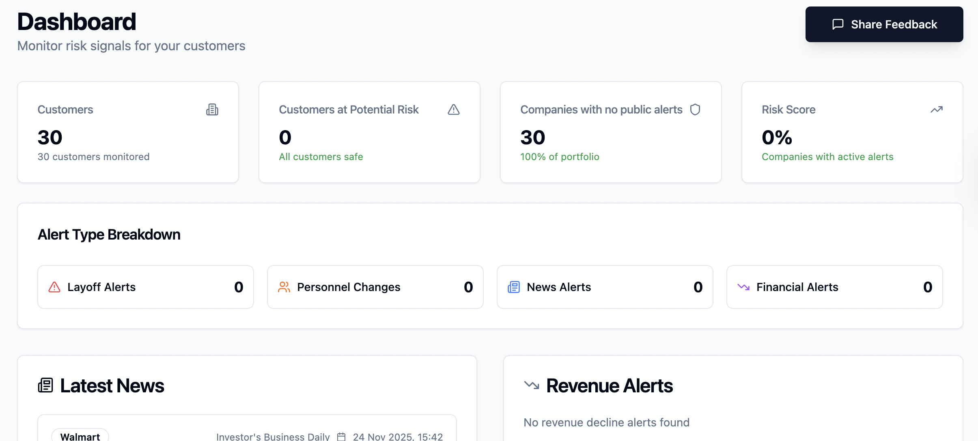Screen dimensions: 978x441
Task: Click the shield icon on Companies with no public alerts
Action: click(x=696, y=109)
